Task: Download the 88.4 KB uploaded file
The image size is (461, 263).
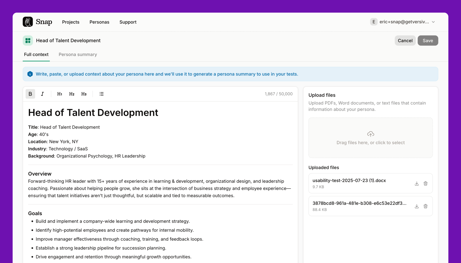Action: coord(417,206)
